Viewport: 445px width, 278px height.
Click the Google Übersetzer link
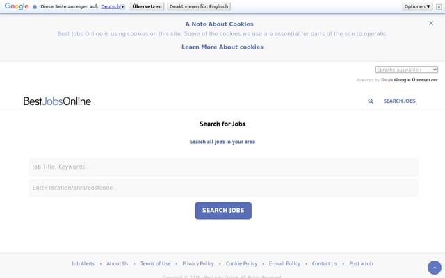click(410, 80)
